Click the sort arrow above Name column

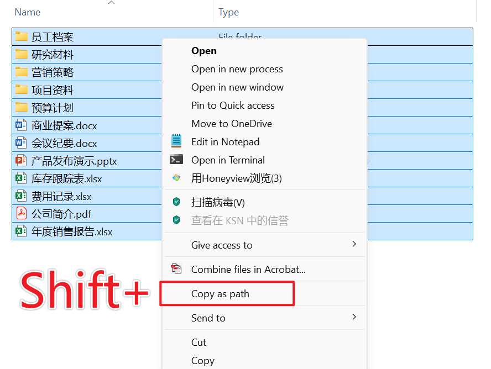pyautogui.click(x=111, y=3)
